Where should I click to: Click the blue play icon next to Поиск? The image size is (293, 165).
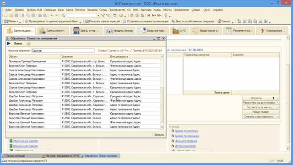(9, 44)
